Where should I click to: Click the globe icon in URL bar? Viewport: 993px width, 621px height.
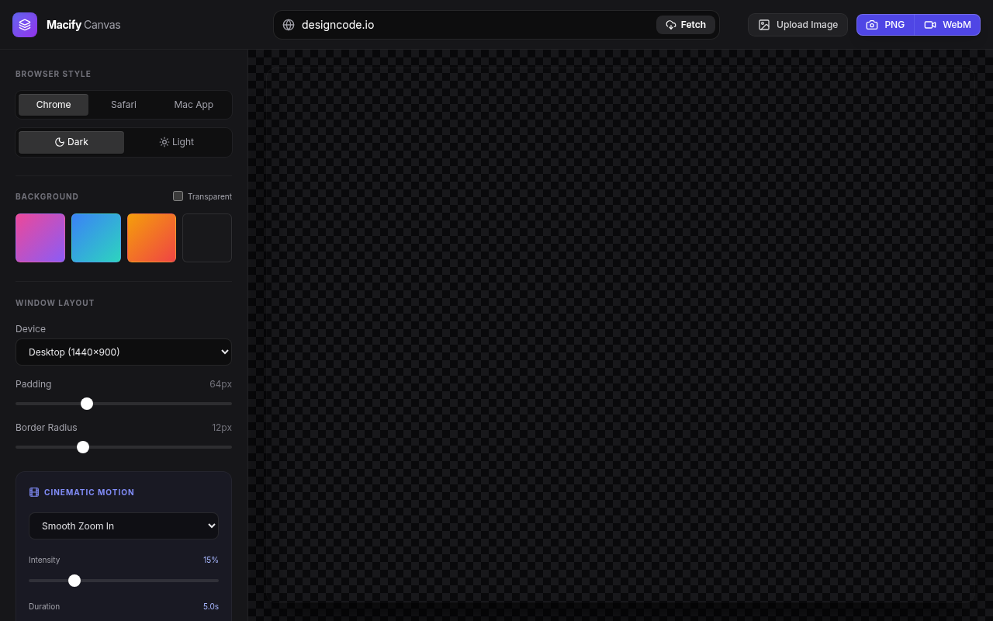(289, 25)
